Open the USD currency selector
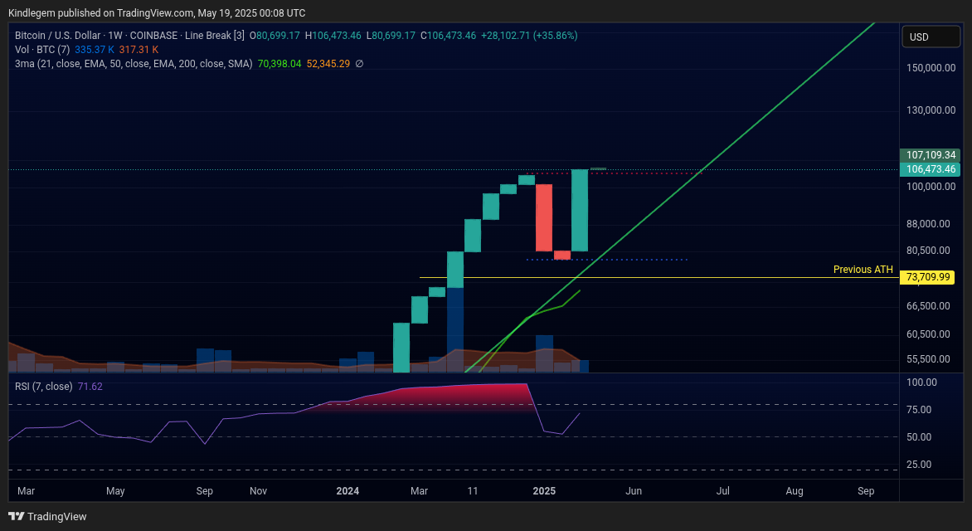 point(931,37)
